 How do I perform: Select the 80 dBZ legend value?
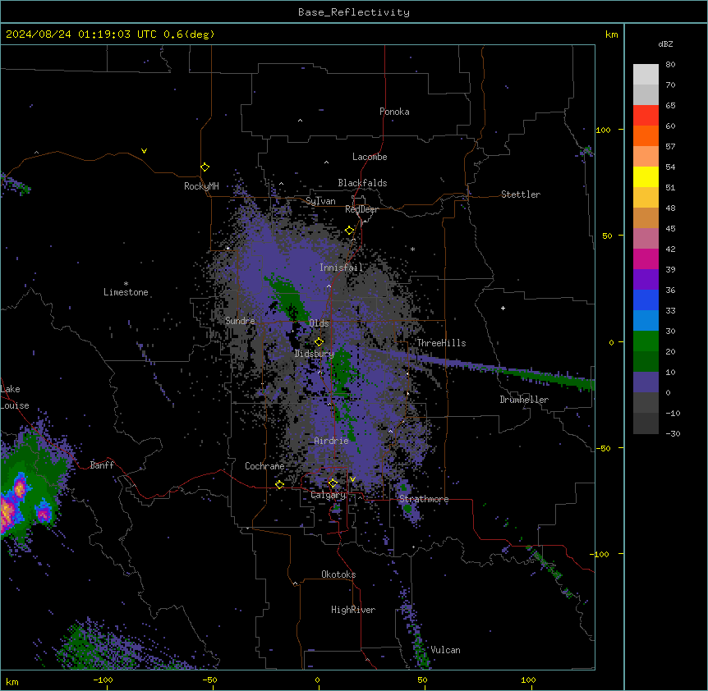[x=670, y=65]
